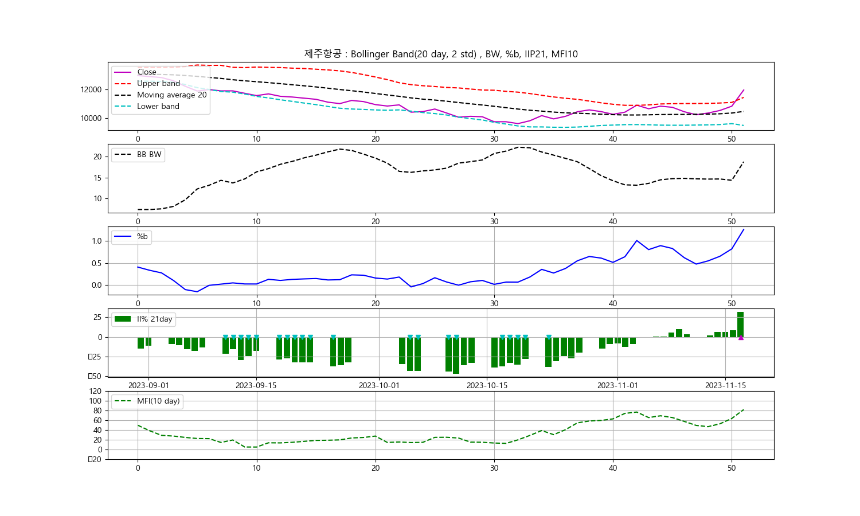Click the 2023-09-15 date axis label
This screenshot has width=860, height=516.
[x=256, y=386]
